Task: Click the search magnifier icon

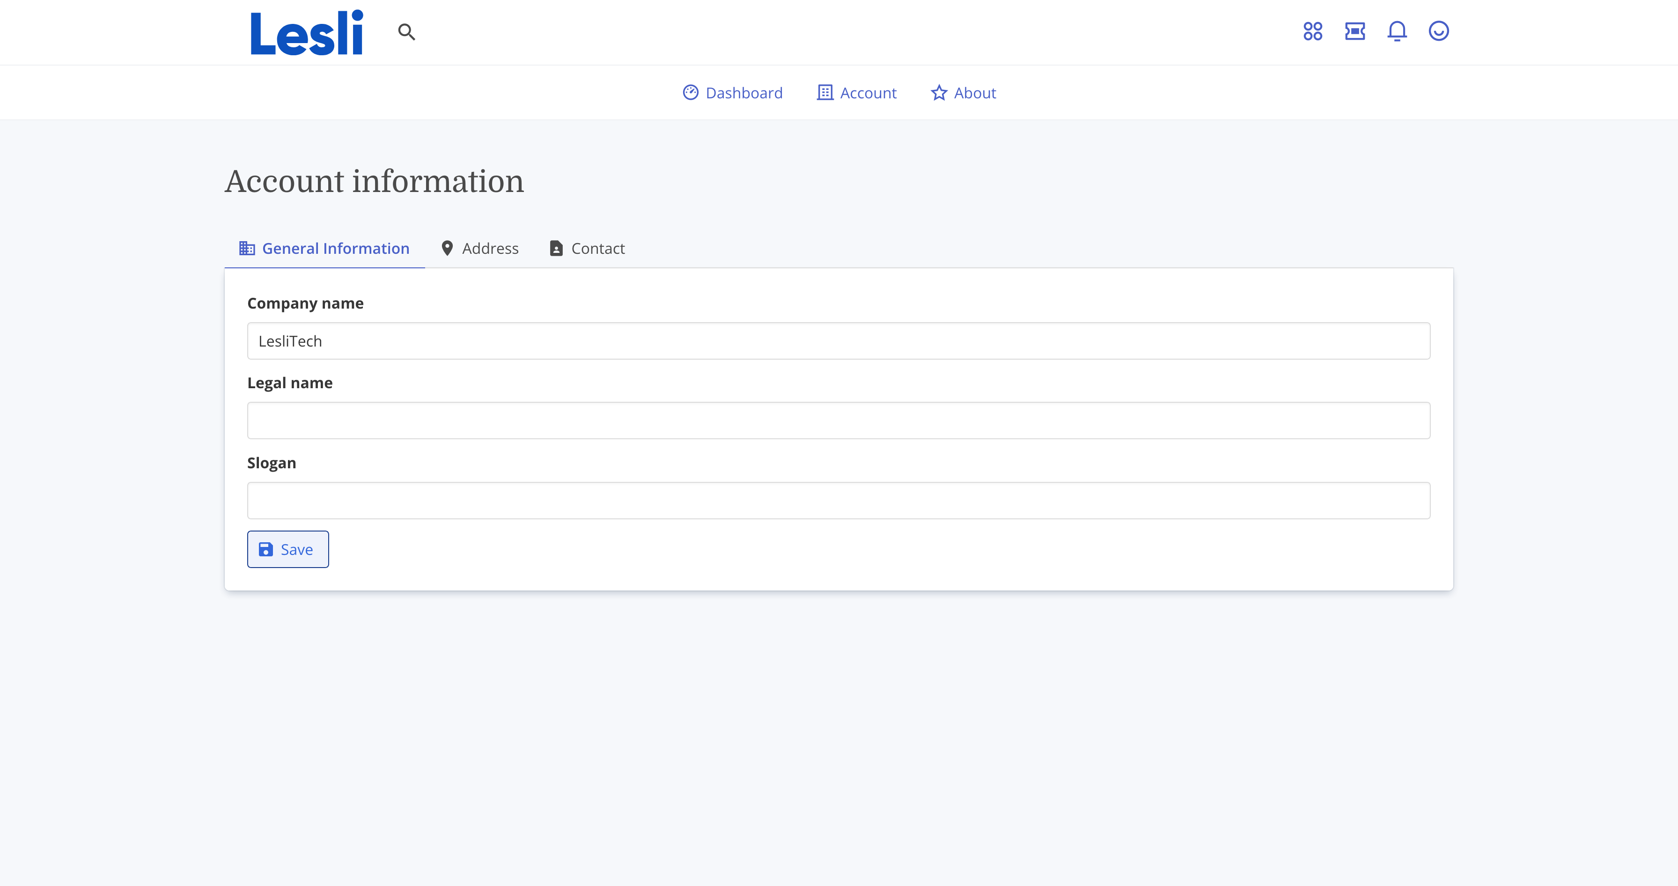Action: pos(407,32)
